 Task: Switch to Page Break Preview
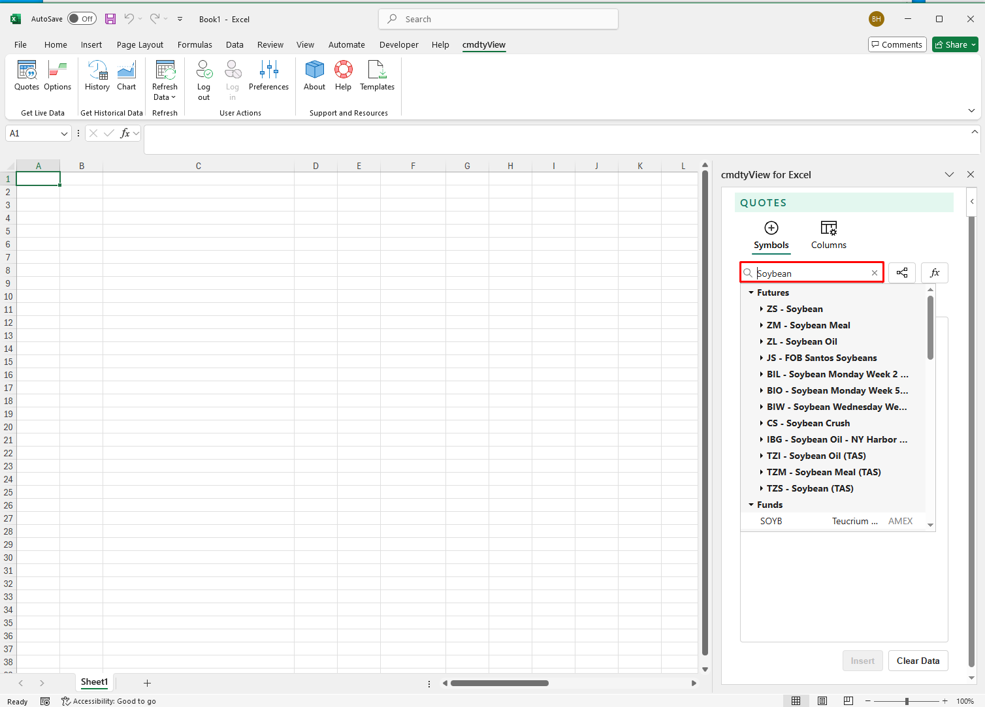pos(848,700)
